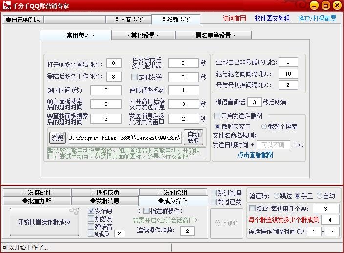Image resolution: width=344 pixels, height=253 pixels.
Task: Click the 停止(F4) button
Action: tap(226, 223)
